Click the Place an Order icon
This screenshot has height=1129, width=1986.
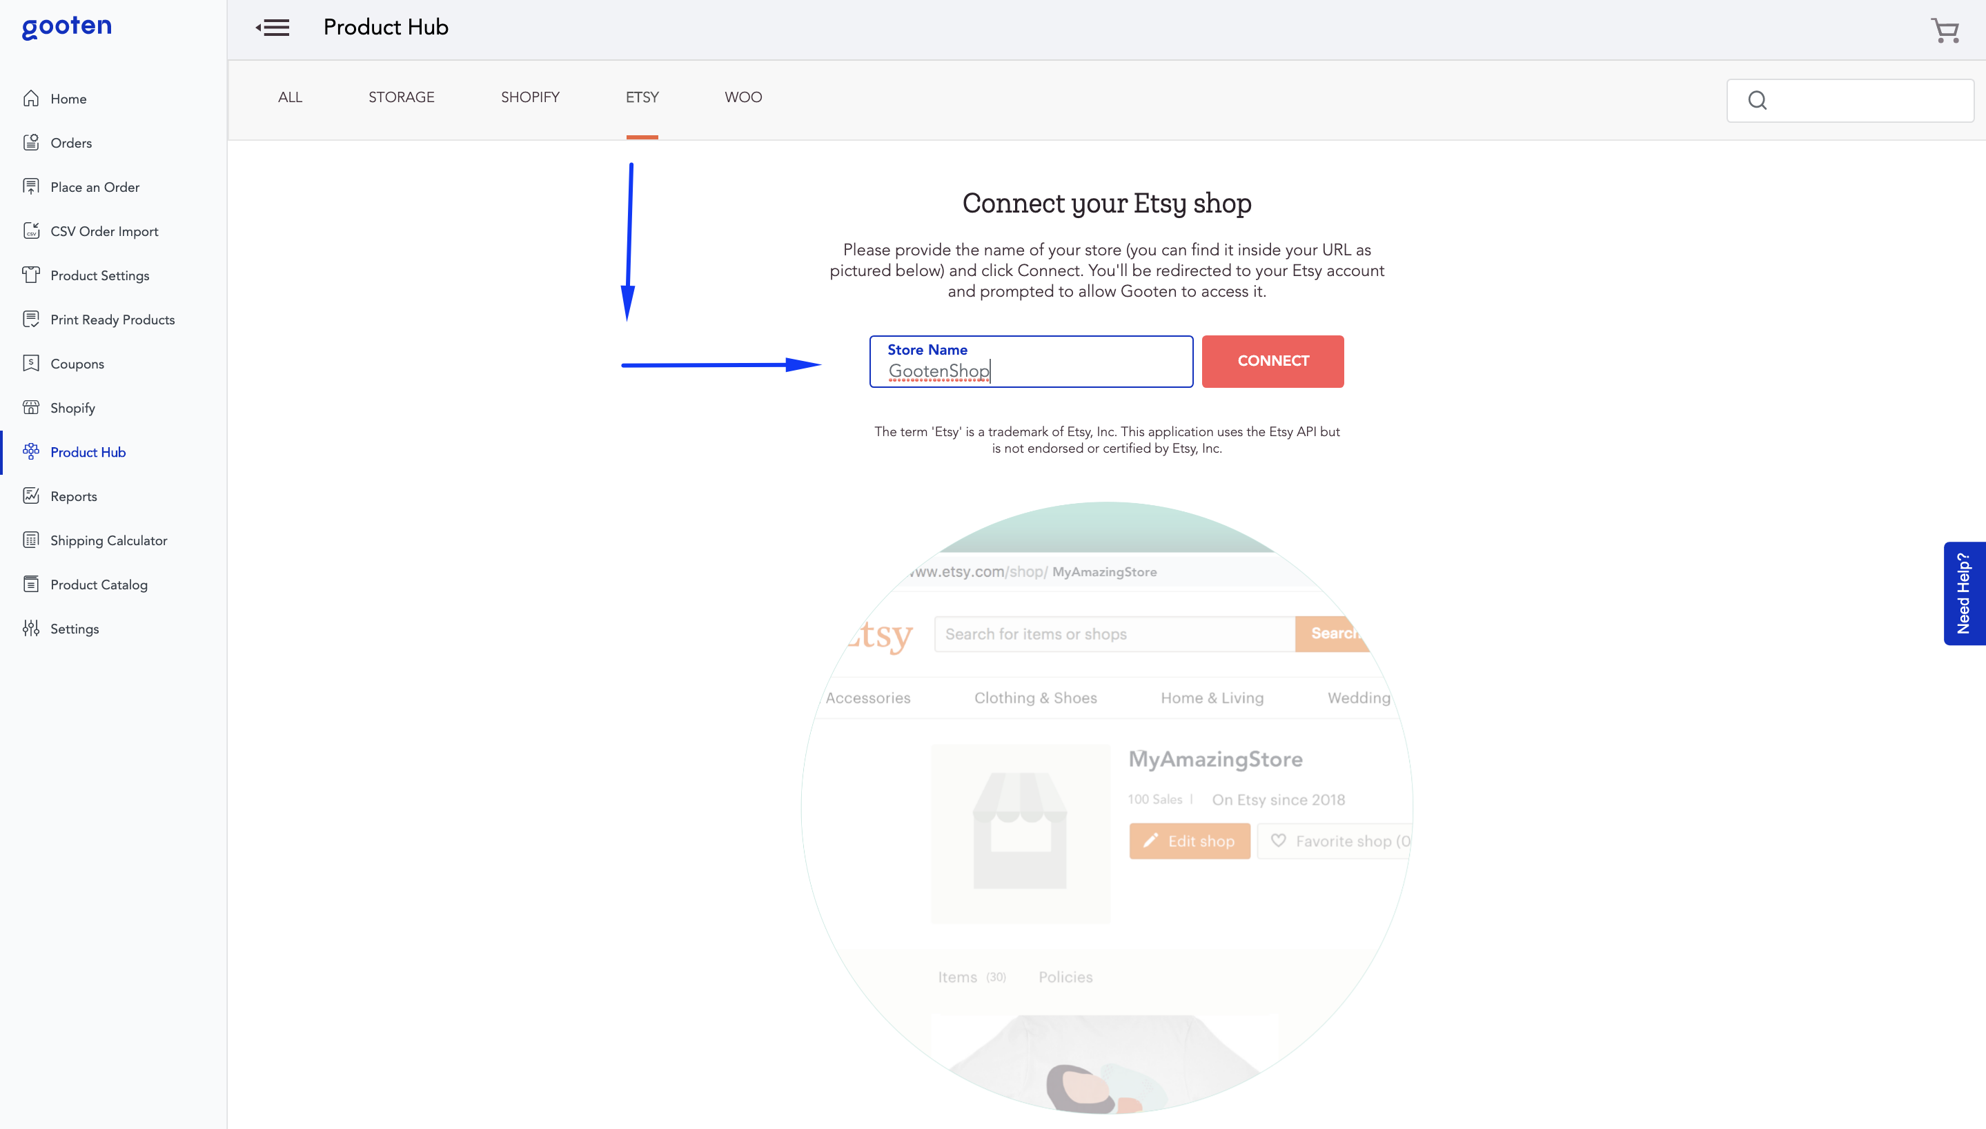pos(31,187)
